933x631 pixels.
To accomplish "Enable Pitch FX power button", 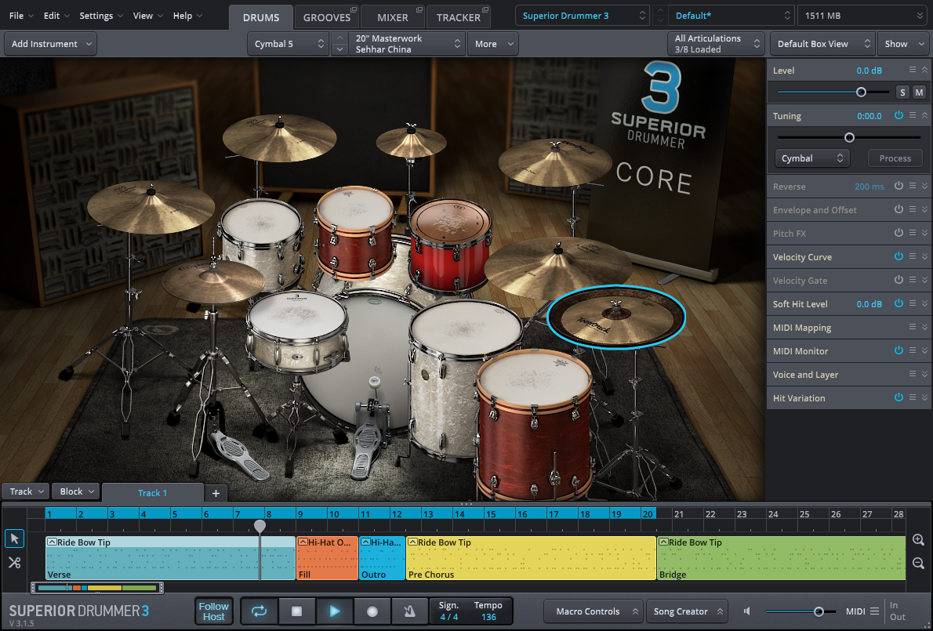I will [x=899, y=233].
